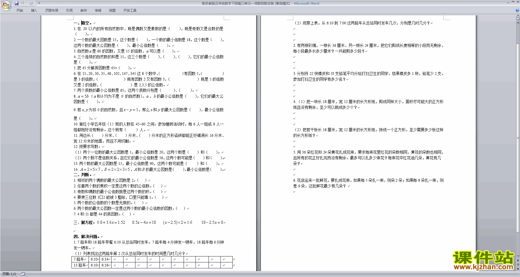520x277 pixels.
Task: Go to previous page using the double-up arrow
Action: (518, 260)
